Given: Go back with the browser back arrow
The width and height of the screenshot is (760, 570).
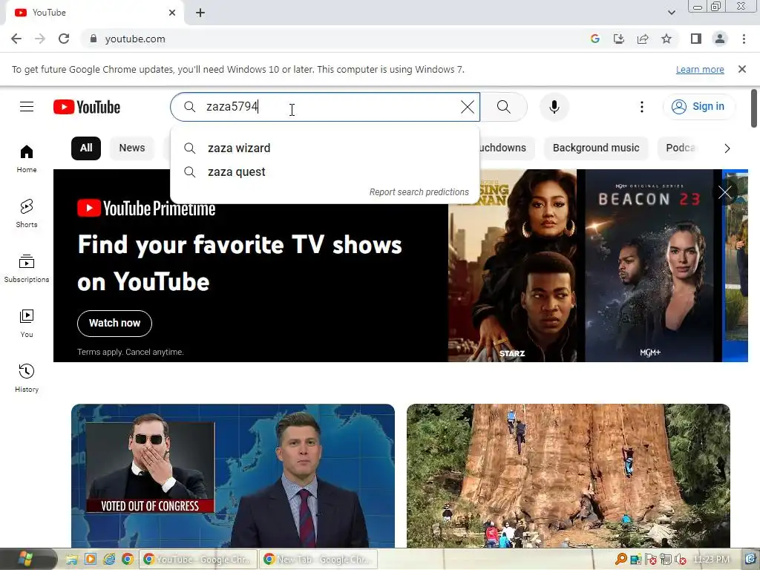Looking at the screenshot, I should pyautogui.click(x=16, y=39).
